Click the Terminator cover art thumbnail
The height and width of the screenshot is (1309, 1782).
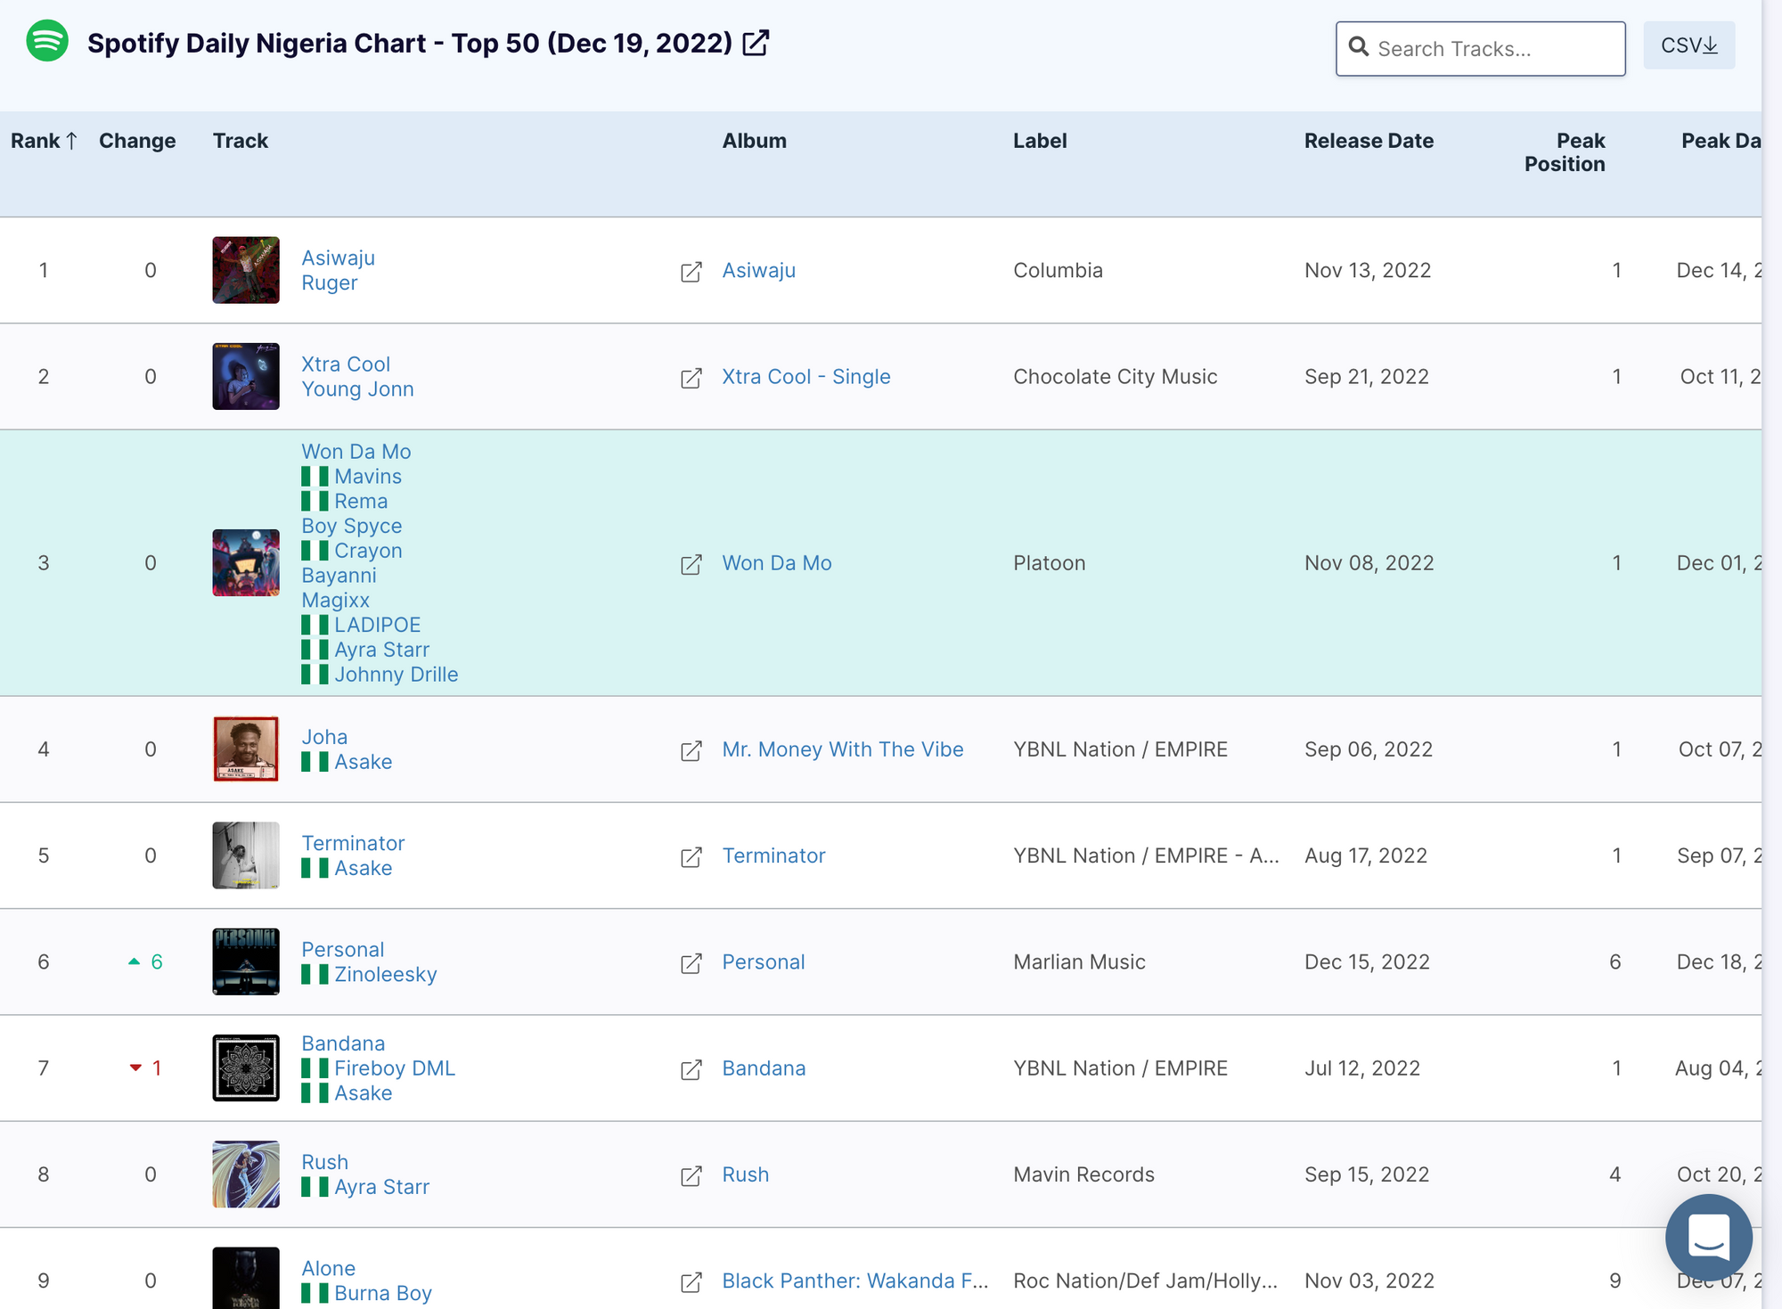coord(246,855)
